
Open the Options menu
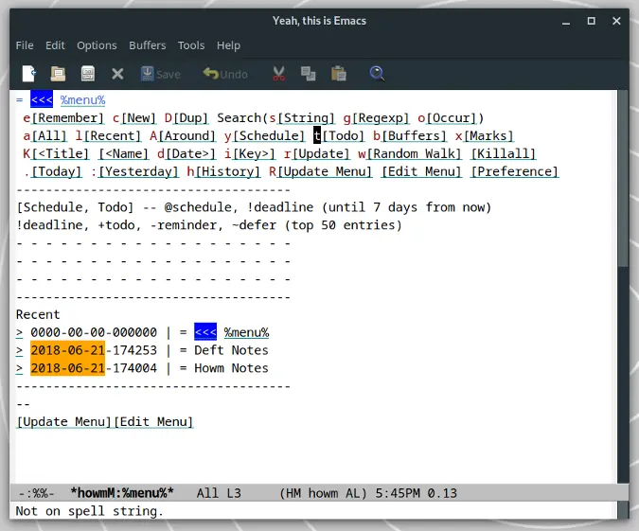(x=97, y=45)
